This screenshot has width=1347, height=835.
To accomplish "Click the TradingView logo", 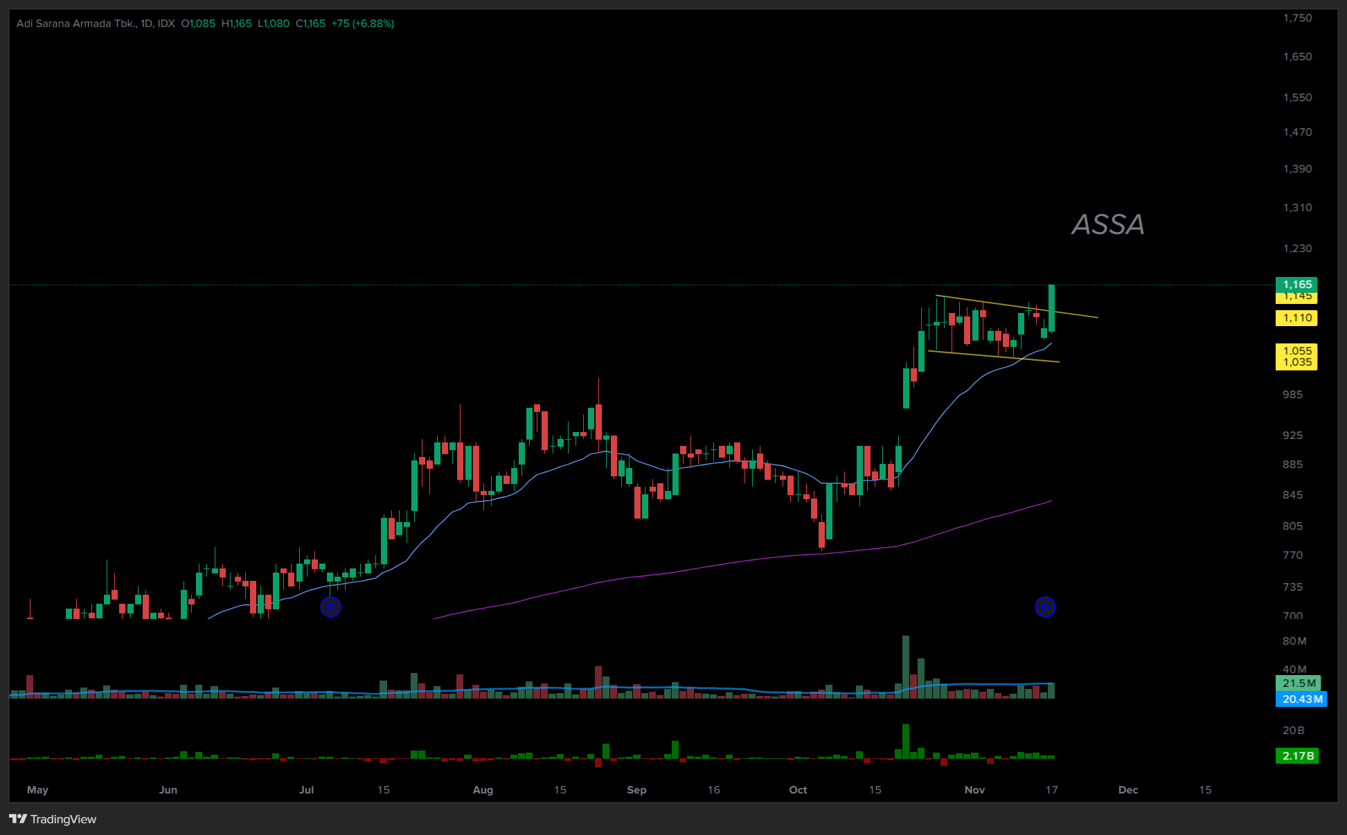I will tap(53, 819).
